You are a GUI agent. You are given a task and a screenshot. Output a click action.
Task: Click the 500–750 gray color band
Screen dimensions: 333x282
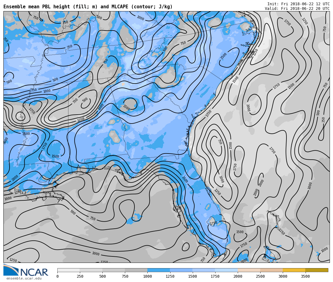pos(113,270)
